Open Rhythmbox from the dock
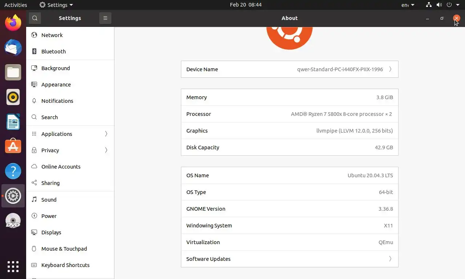Image resolution: width=465 pixels, height=279 pixels. tap(13, 97)
